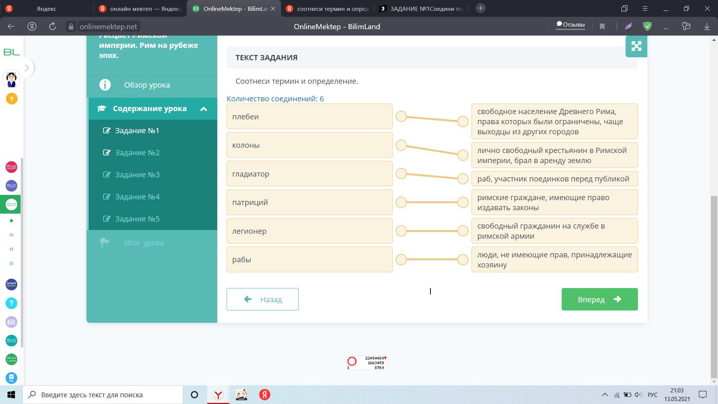
Task: Click the cyan question mark help icon
Action: pos(11,303)
